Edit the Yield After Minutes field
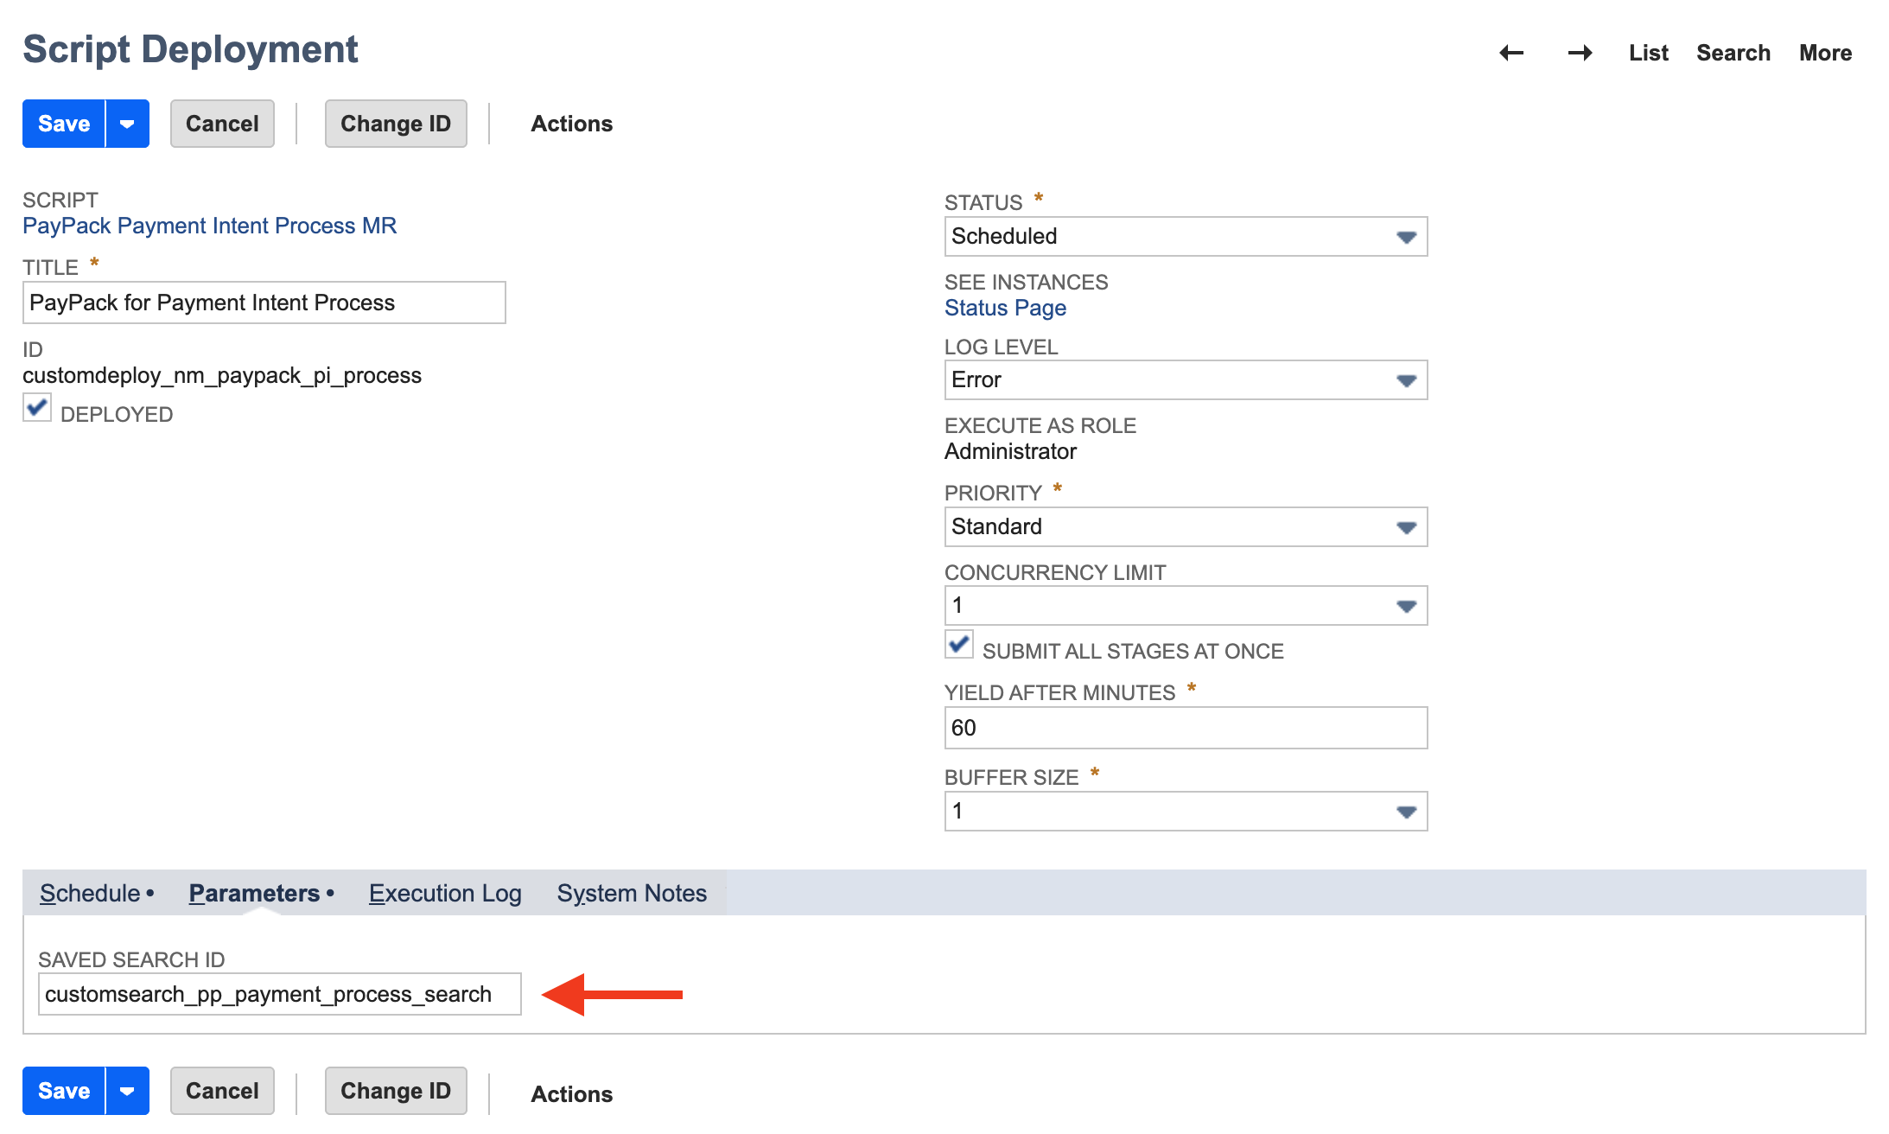Viewport: 1889px width, 1134px height. (1186, 728)
